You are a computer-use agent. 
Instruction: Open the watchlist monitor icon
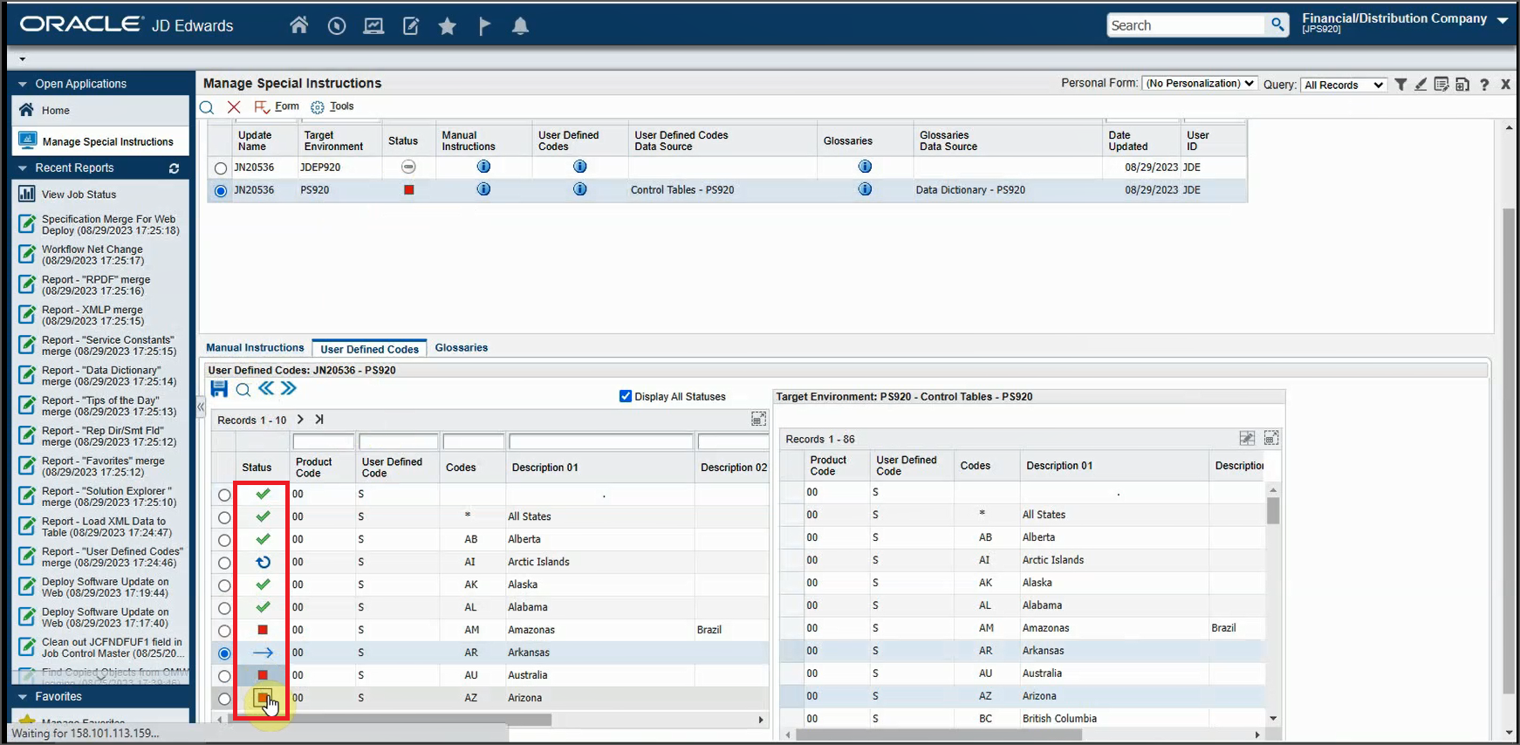click(x=373, y=26)
